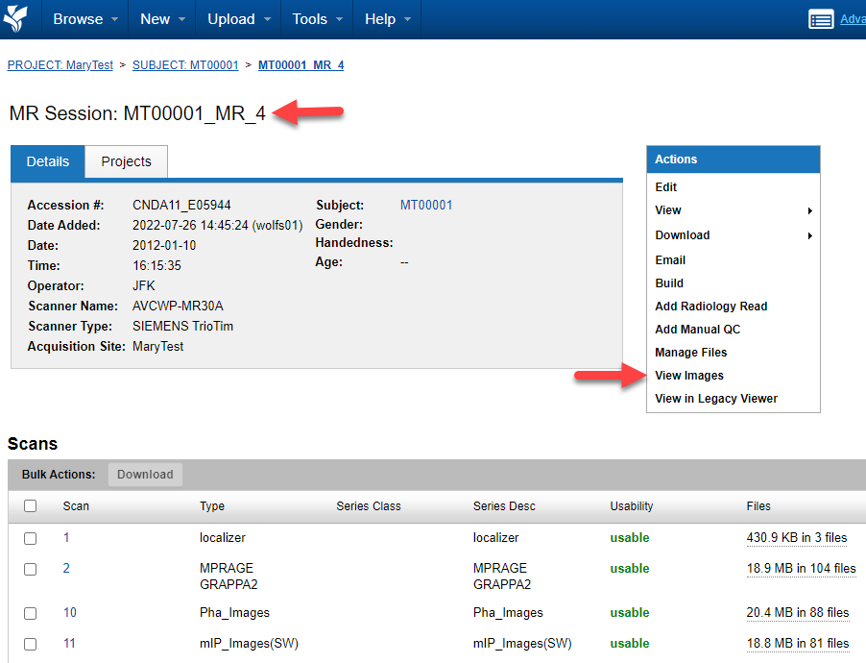Click View Images in Actions
Viewport: 866px width, 663px height.
[x=689, y=376]
